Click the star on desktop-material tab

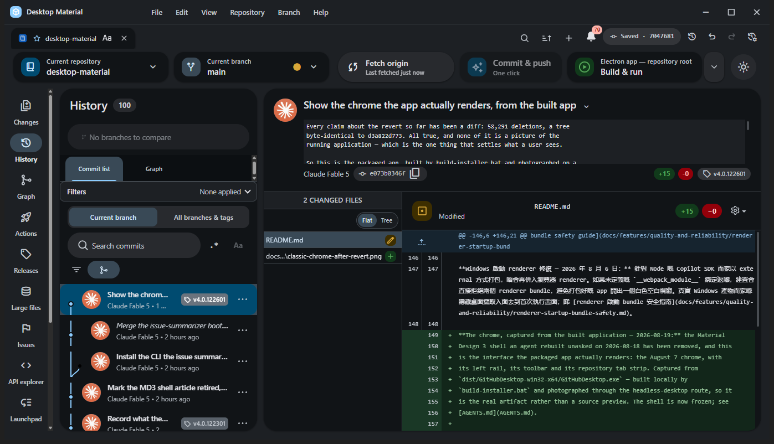(x=37, y=38)
